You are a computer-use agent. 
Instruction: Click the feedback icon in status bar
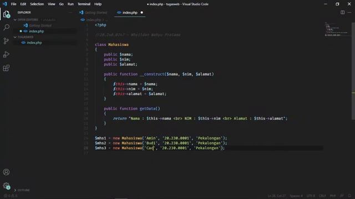pyautogui.click(x=342, y=196)
